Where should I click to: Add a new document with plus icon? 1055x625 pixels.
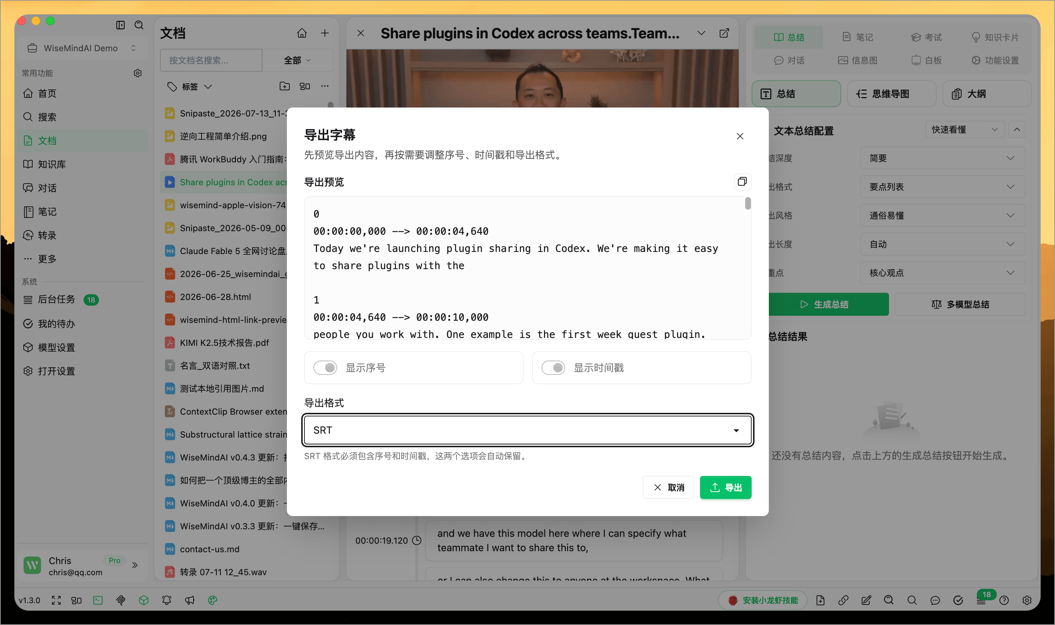(325, 33)
